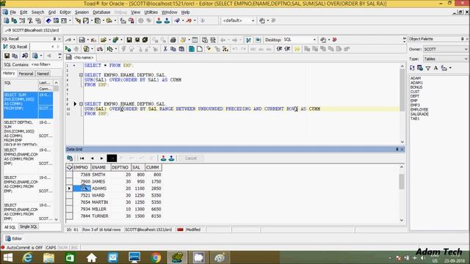470x264 pixels.
Task: Click the grid export icon in Data Grid toolbar
Action: pos(70,158)
